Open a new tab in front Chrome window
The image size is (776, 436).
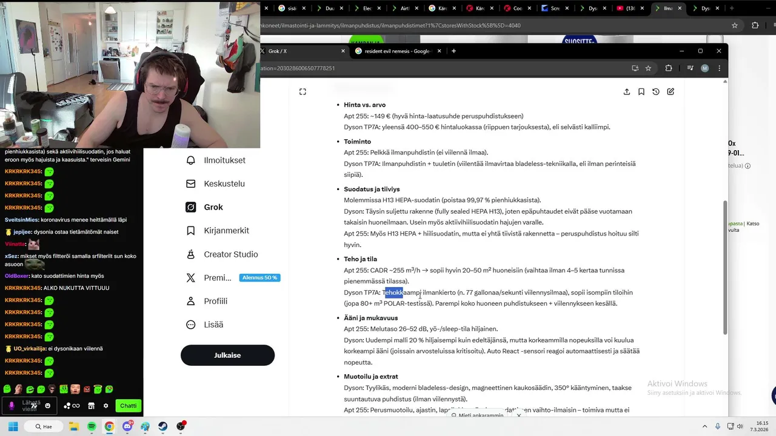click(453, 51)
